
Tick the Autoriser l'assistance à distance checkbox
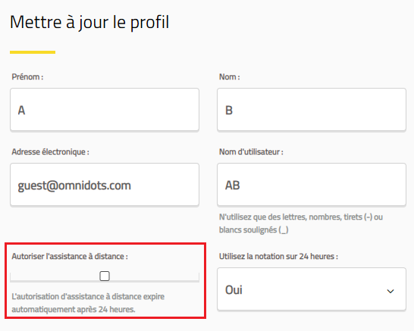coord(105,276)
